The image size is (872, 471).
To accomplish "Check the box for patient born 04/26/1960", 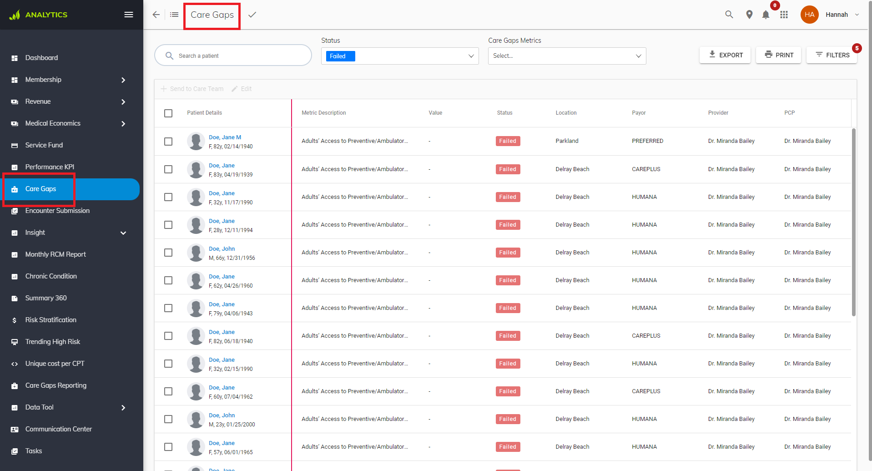I will pos(168,280).
